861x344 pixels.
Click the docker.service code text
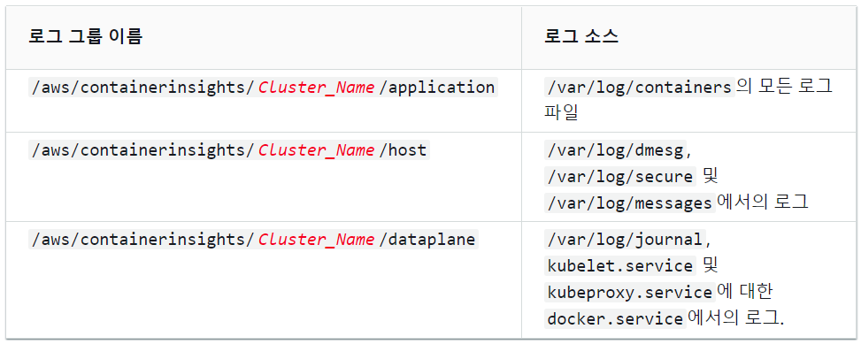point(615,318)
